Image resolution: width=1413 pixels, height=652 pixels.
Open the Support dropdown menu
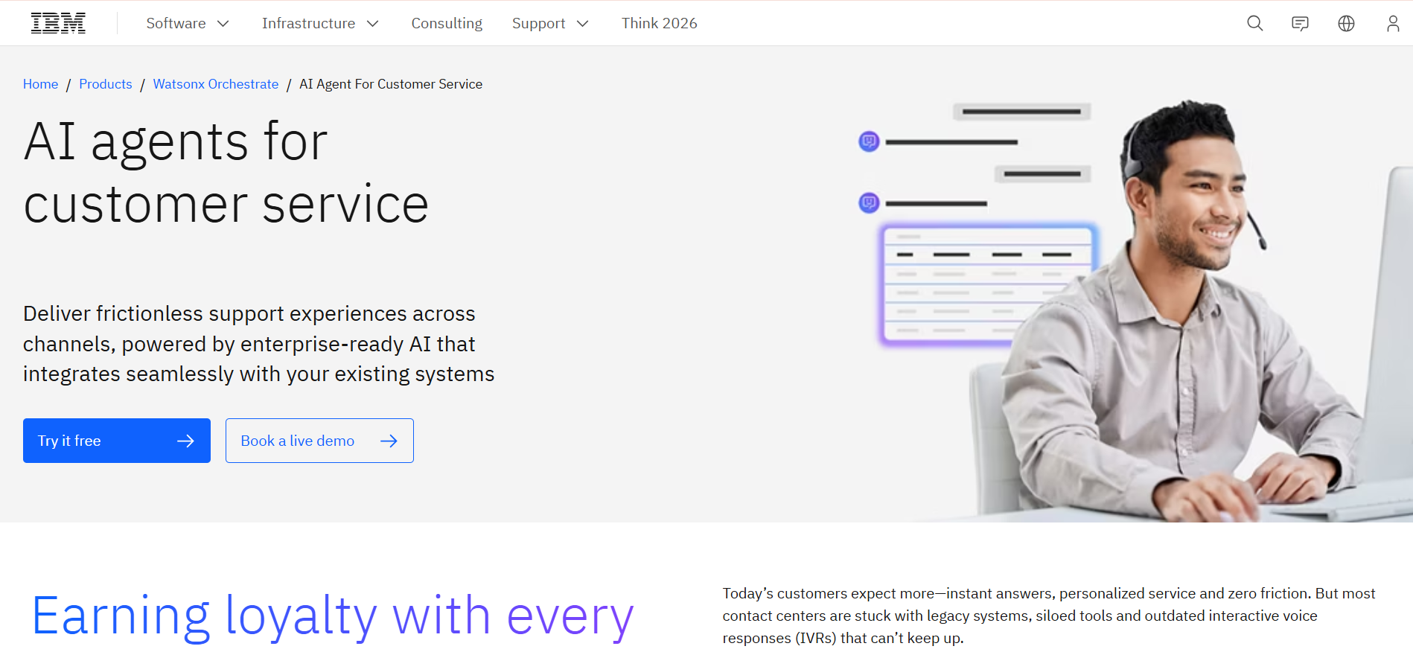click(550, 23)
